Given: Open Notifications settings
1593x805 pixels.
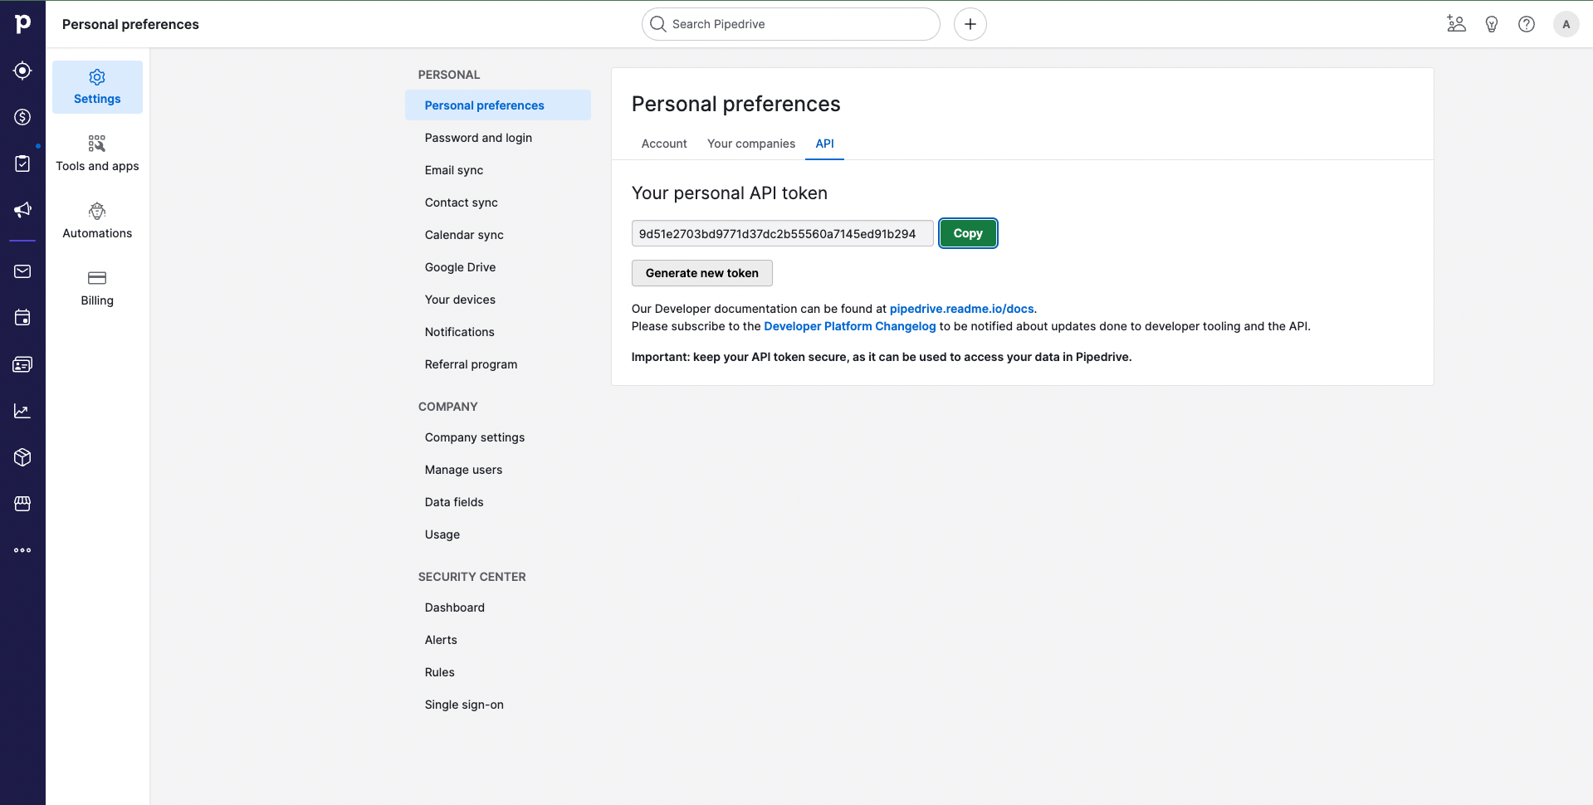Looking at the screenshot, I should [498, 332].
